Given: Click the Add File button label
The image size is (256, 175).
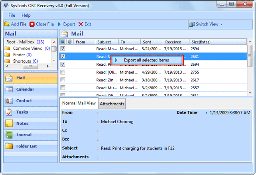Looking at the screenshot, I should pyautogui.click(x=19, y=24).
